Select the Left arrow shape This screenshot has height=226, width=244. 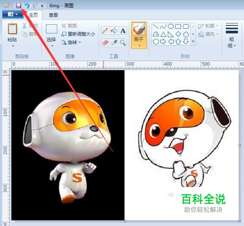[x=171, y=42]
